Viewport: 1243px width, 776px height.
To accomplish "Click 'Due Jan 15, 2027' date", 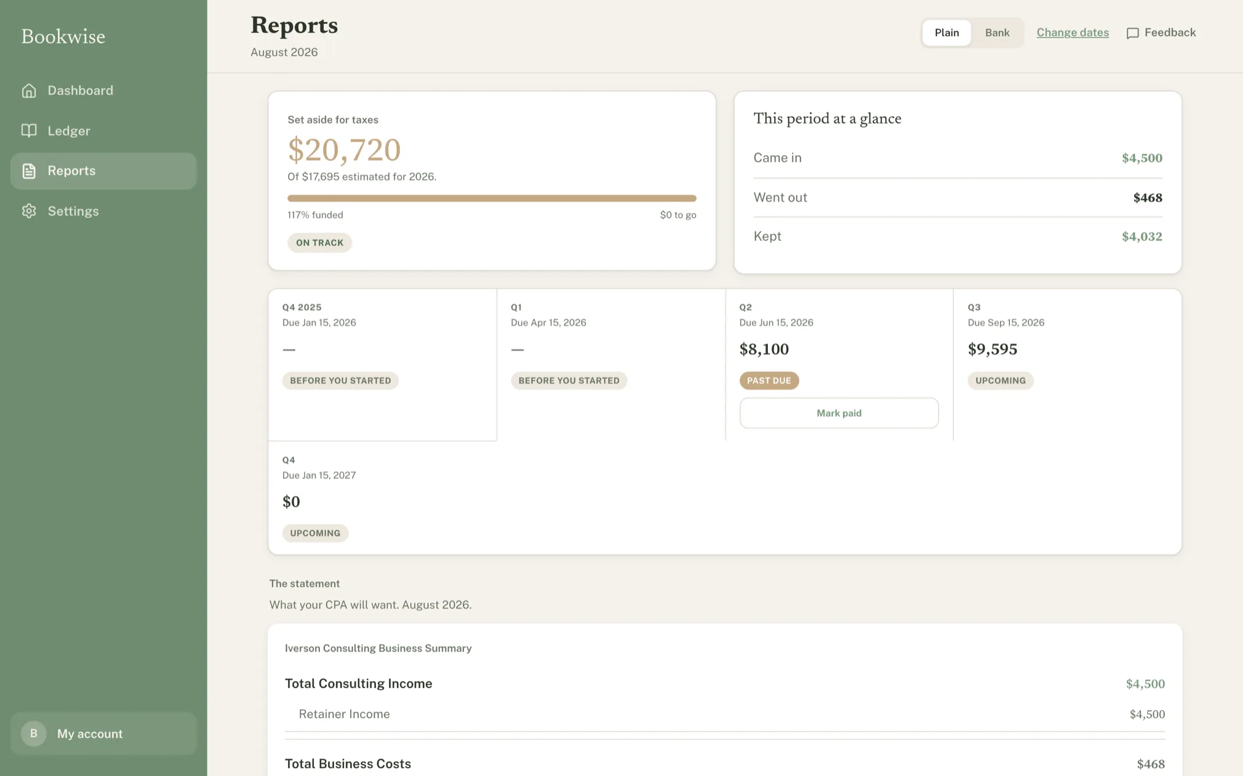I will pyautogui.click(x=319, y=475).
